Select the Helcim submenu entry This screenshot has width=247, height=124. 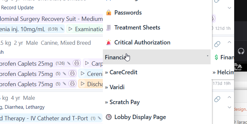coord(224,72)
